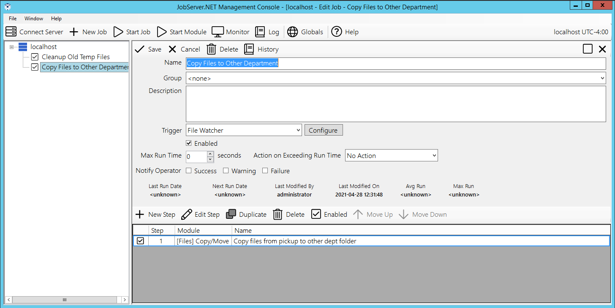Uncheck the Enabled checkbox under Trigger
The height and width of the screenshot is (308, 615).
click(189, 143)
